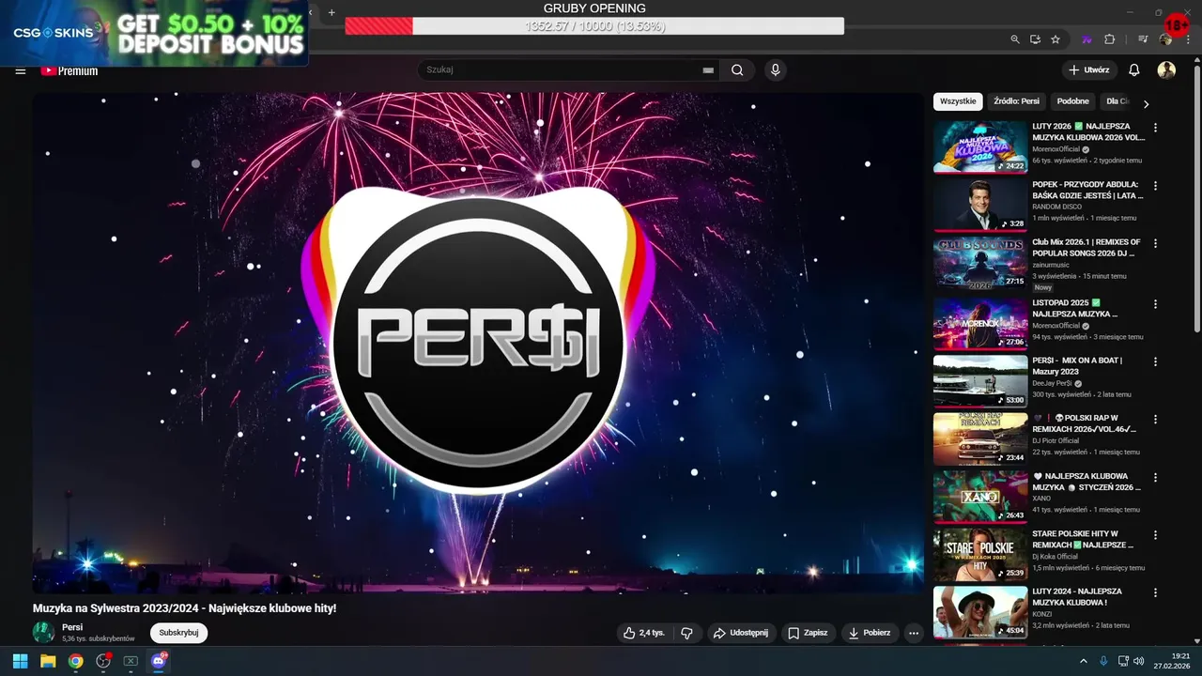Click the Persi video player area

tap(478, 342)
